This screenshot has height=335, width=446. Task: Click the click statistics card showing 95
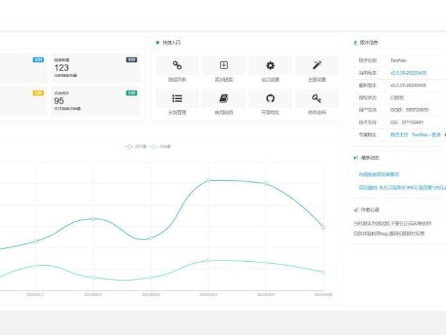pos(95,102)
